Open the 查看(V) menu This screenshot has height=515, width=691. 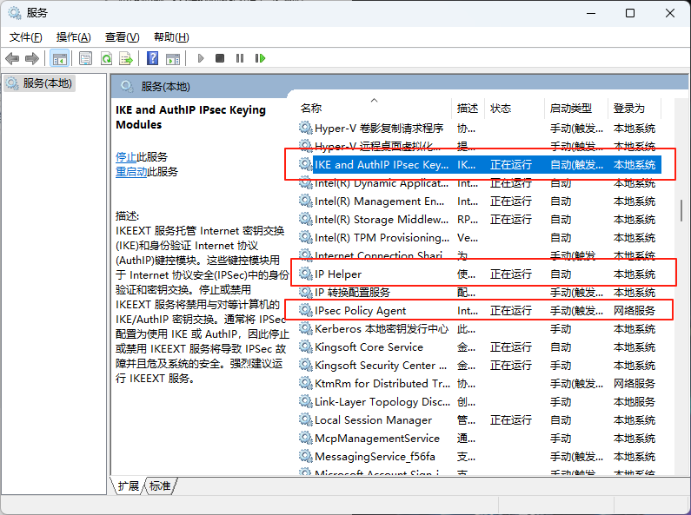[122, 37]
